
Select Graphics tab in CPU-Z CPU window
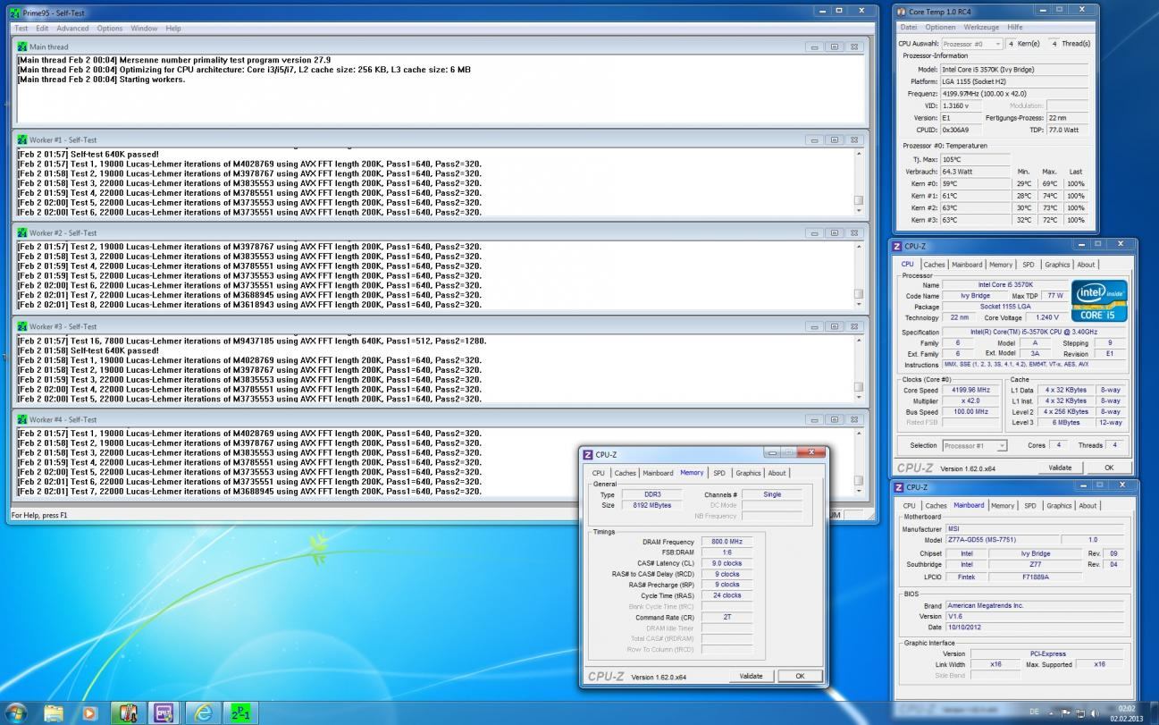tap(1057, 265)
